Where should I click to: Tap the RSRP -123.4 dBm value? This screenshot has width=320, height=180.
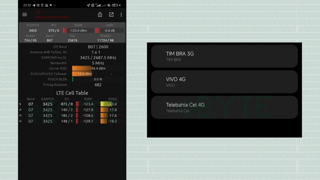pyautogui.click(x=78, y=30)
